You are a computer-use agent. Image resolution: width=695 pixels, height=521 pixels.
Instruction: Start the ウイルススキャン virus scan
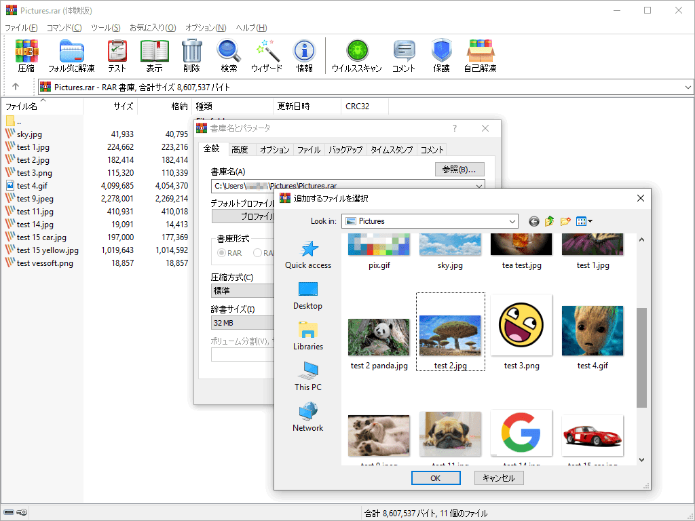357,56
